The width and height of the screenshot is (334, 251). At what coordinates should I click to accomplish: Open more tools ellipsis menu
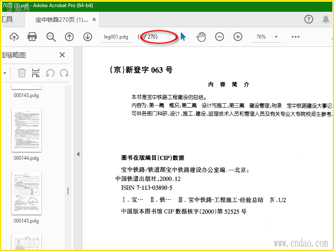coord(296,37)
